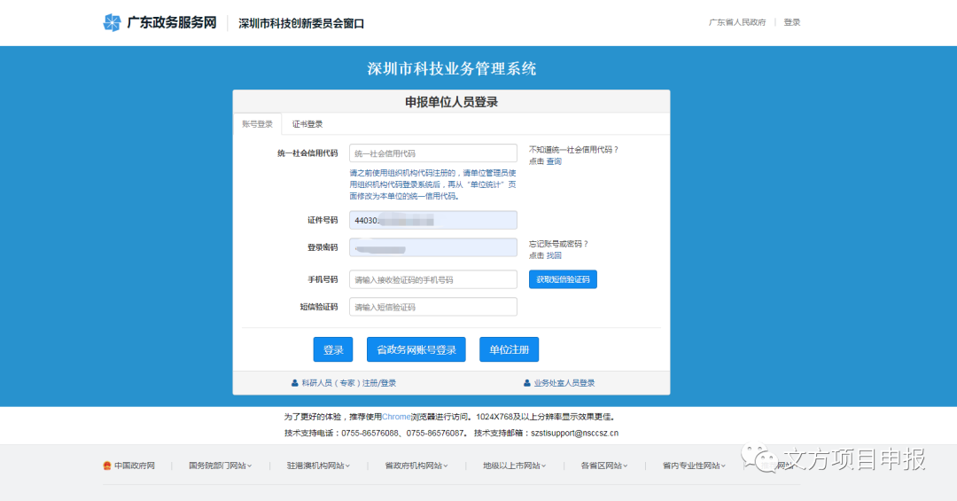Click the 单位注册 button

[509, 349]
